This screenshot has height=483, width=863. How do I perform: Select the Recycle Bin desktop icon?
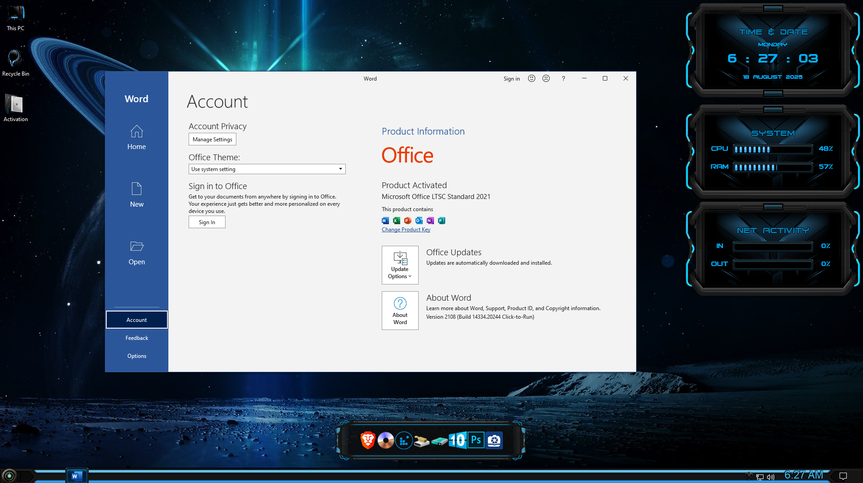click(x=15, y=63)
